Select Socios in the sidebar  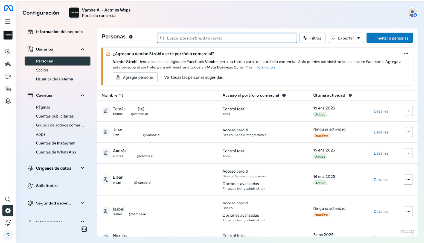[x=42, y=70]
